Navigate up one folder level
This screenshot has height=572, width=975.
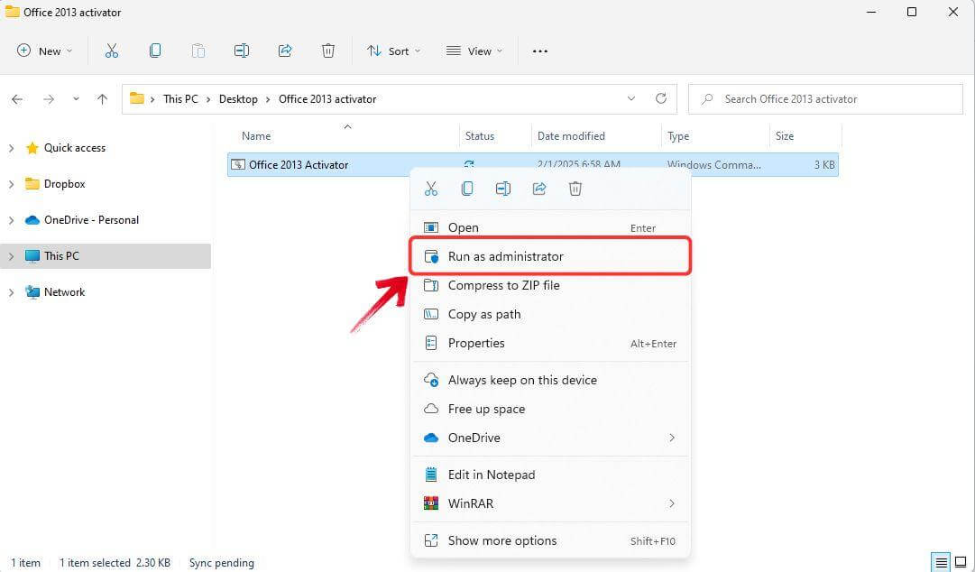[x=103, y=99]
